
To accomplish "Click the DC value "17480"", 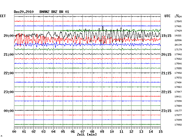I will click(178, 82).
